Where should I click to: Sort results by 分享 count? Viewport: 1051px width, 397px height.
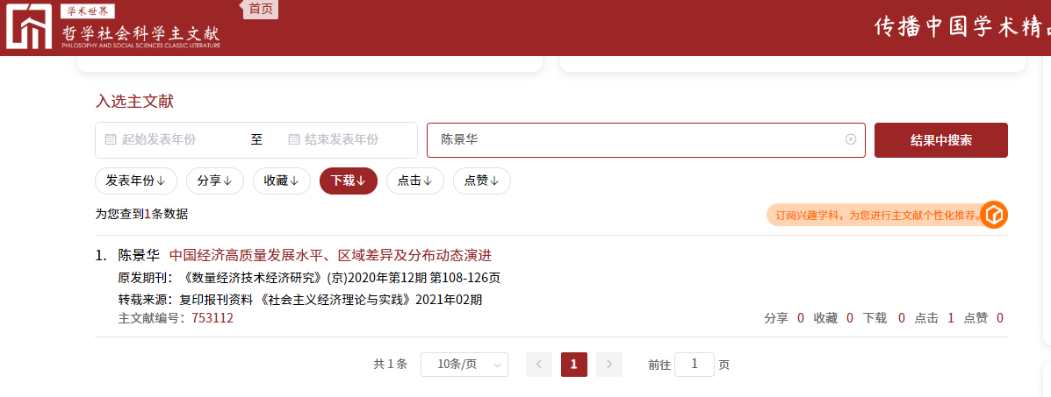coord(215,181)
